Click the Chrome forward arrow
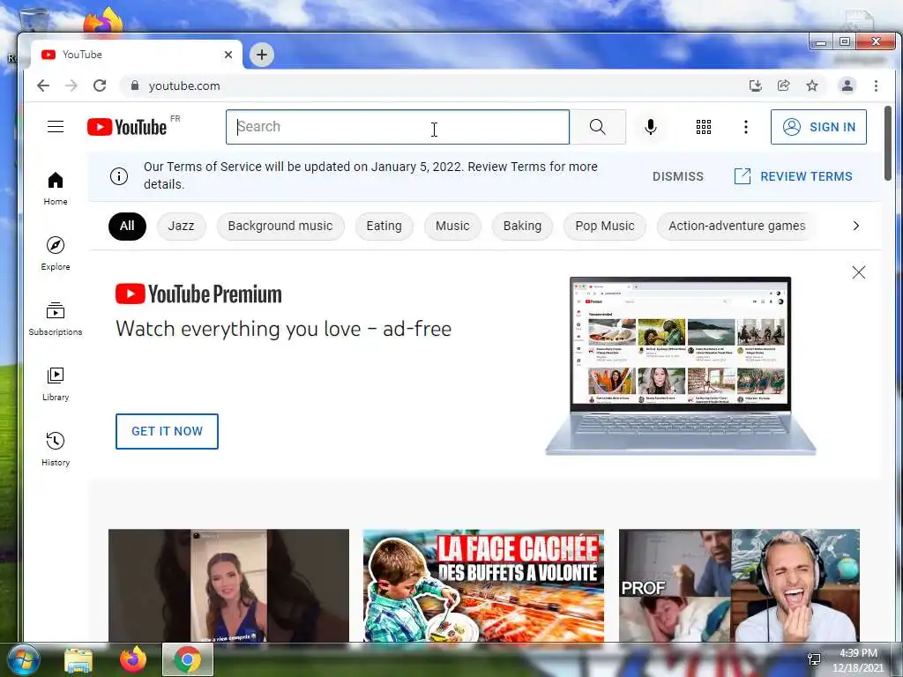 click(x=71, y=86)
